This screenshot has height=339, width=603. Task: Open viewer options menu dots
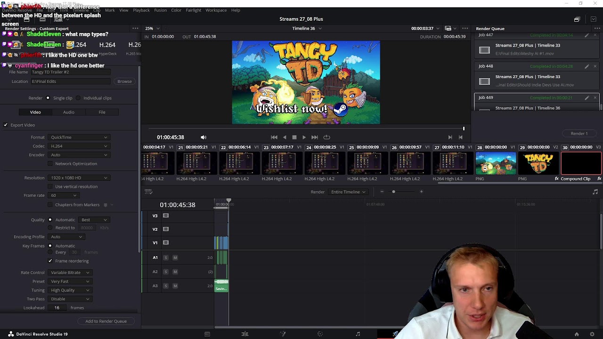(465, 29)
